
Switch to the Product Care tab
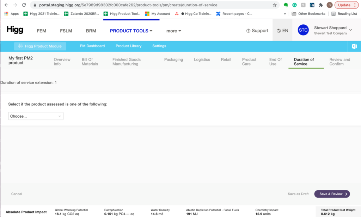tap(249, 62)
